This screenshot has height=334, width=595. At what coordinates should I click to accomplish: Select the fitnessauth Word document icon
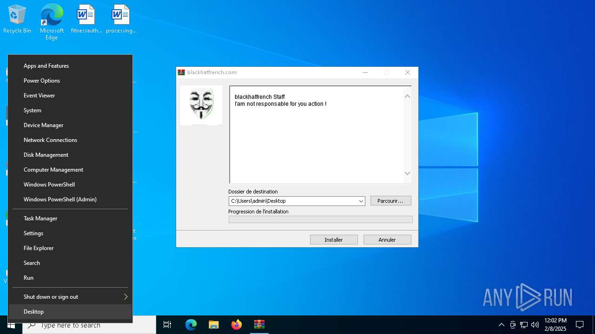point(86,19)
